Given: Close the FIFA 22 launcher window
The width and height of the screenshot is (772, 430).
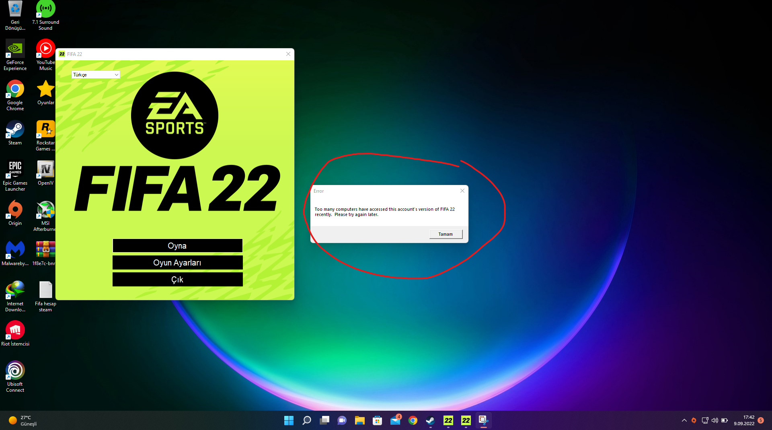Looking at the screenshot, I should click(288, 54).
